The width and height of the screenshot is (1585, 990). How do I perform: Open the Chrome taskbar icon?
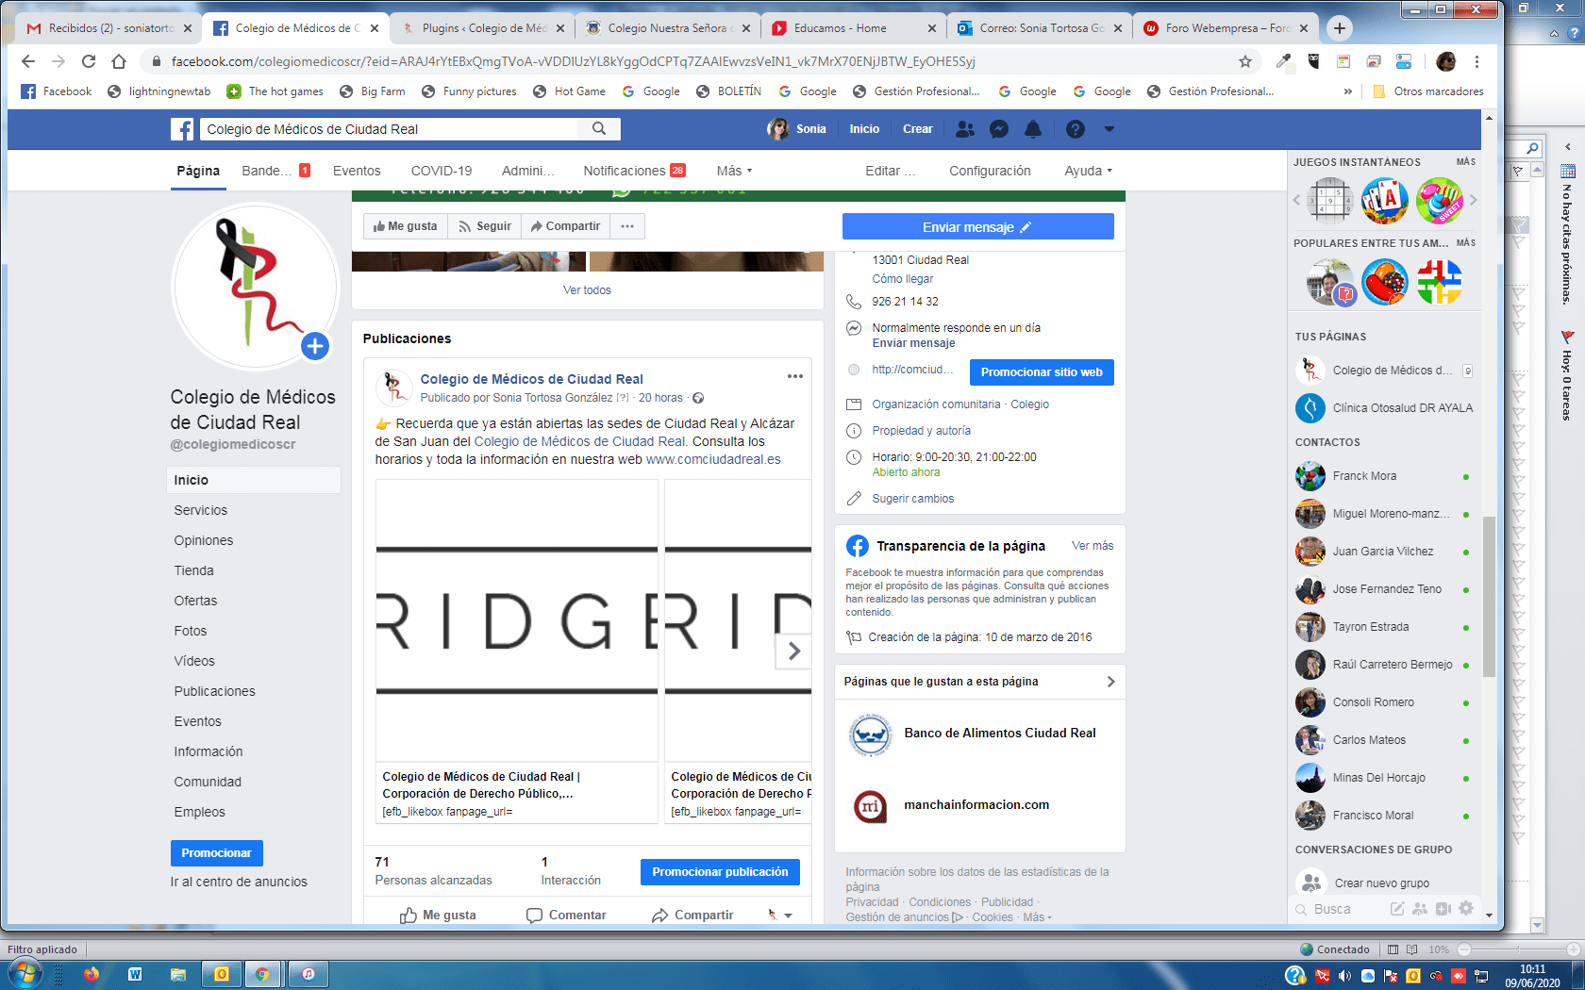[263, 974]
